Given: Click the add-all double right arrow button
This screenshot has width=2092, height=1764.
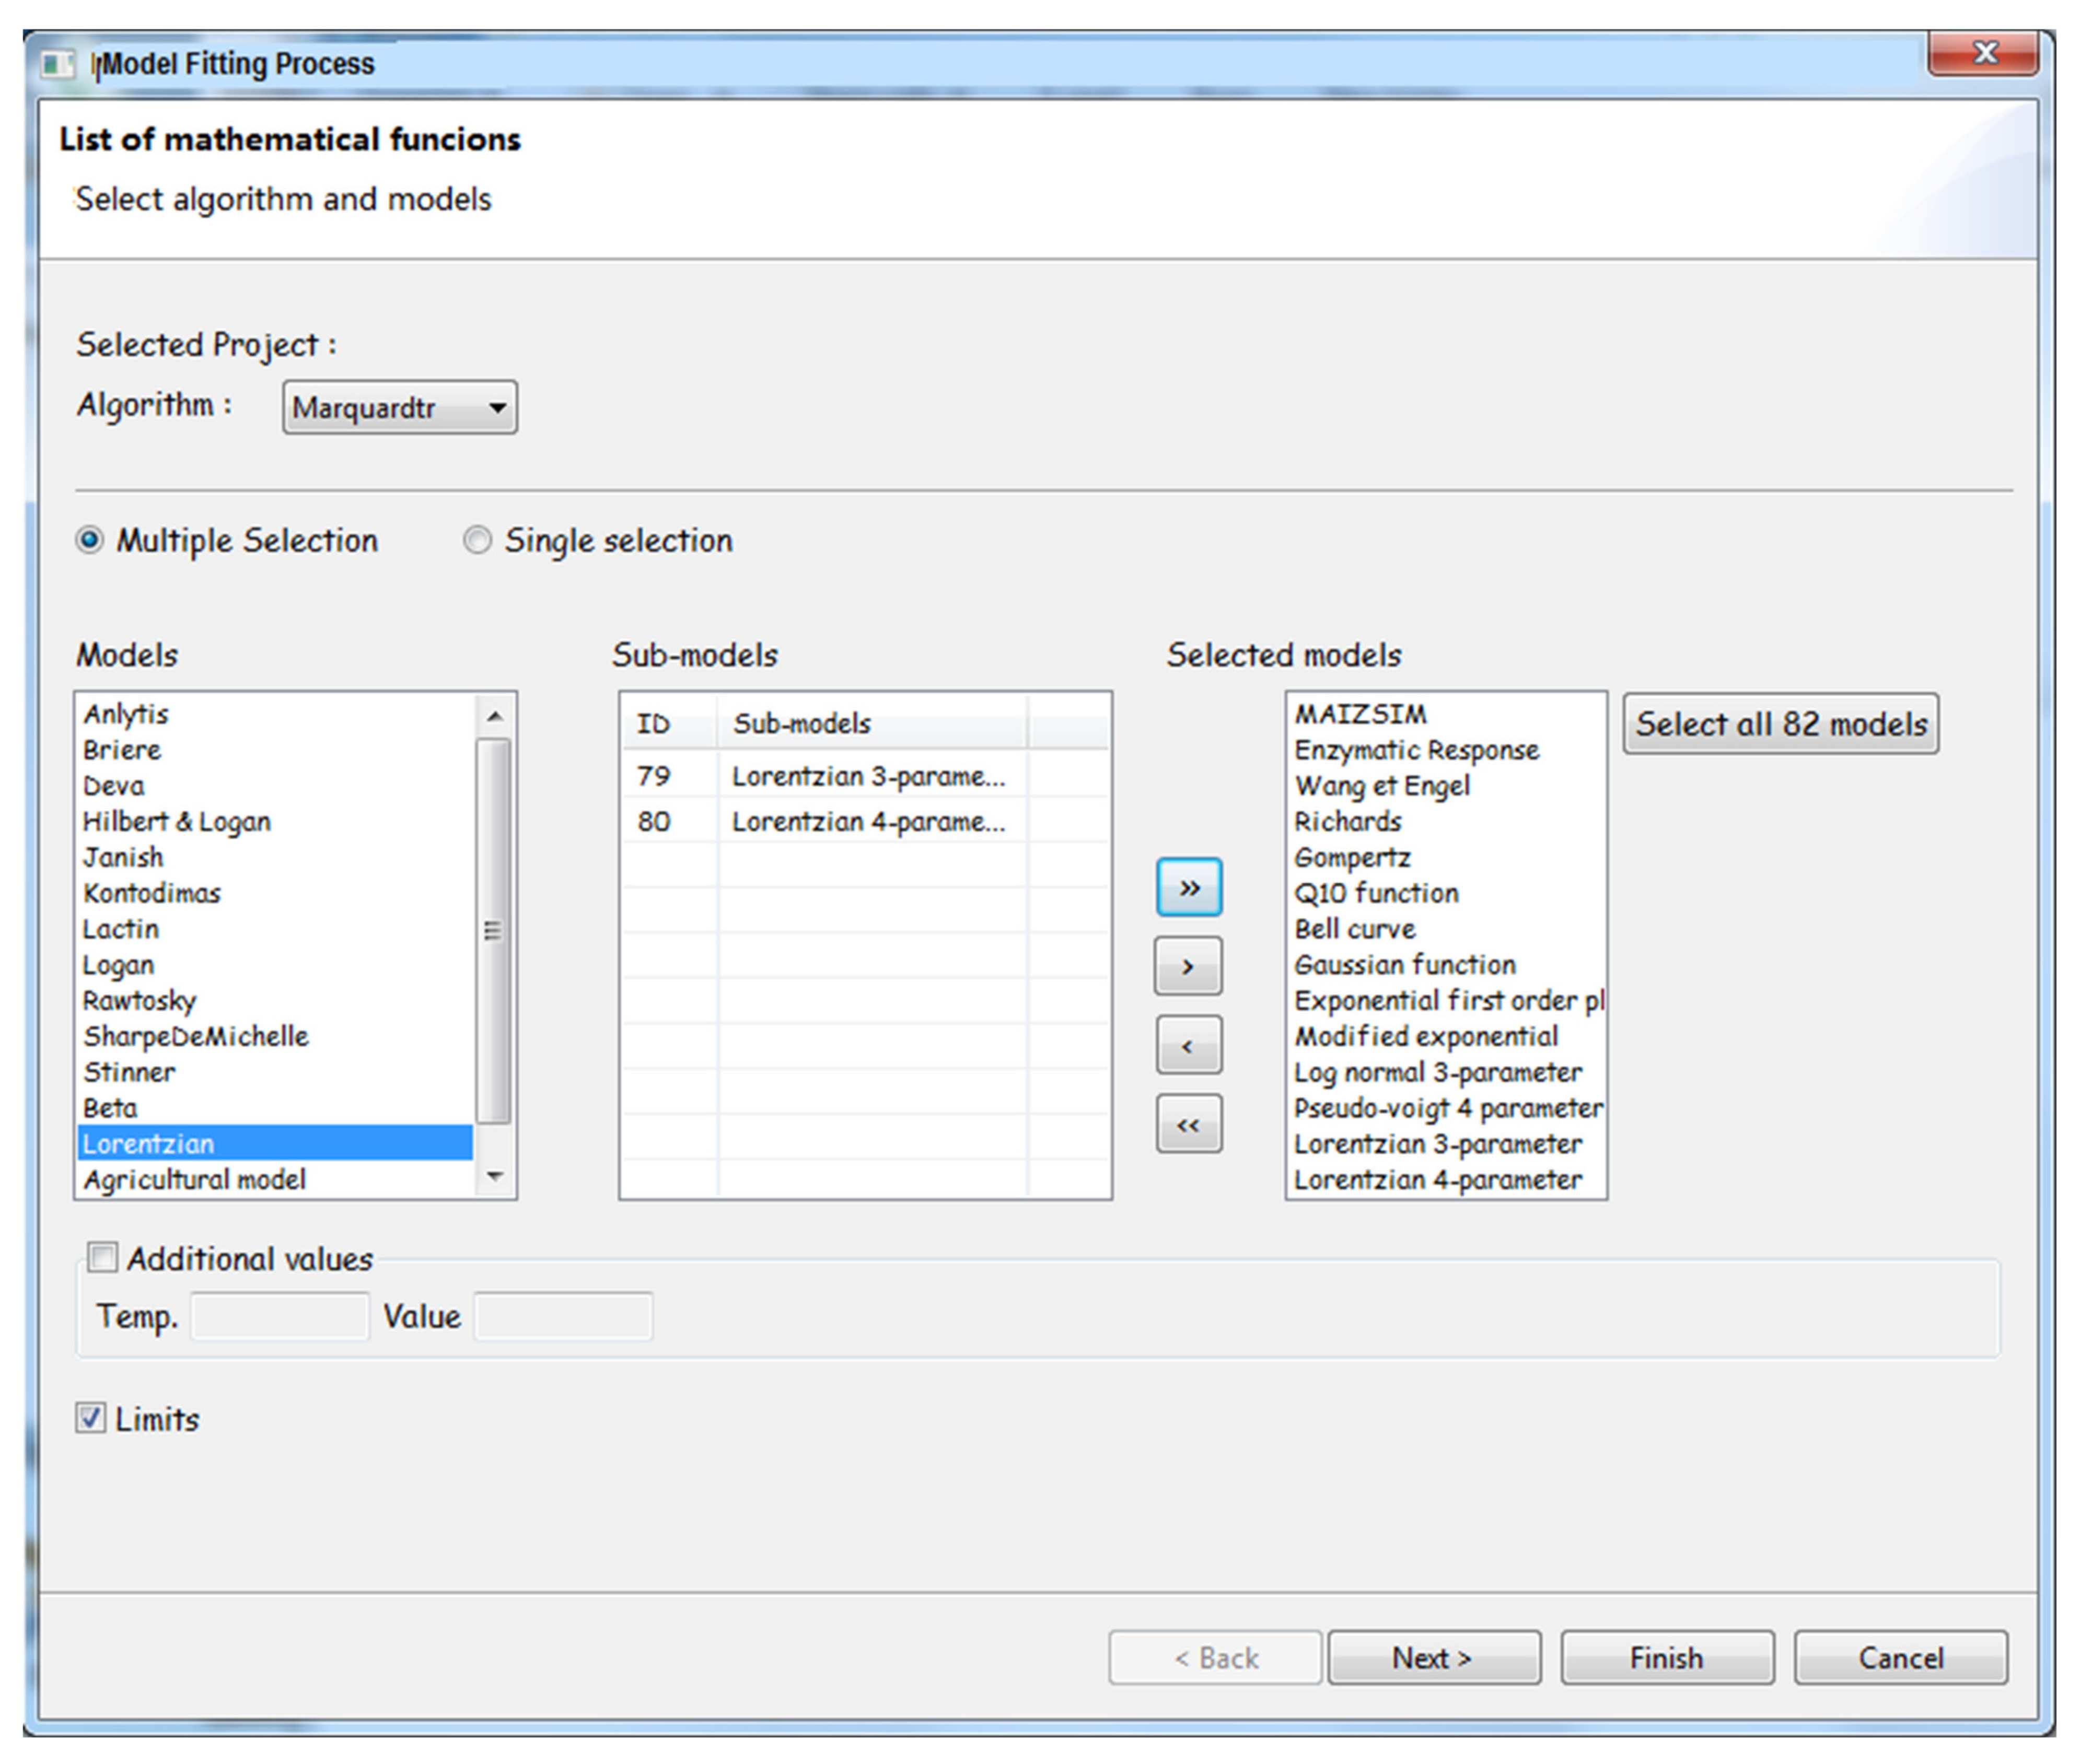Looking at the screenshot, I should [x=1188, y=887].
